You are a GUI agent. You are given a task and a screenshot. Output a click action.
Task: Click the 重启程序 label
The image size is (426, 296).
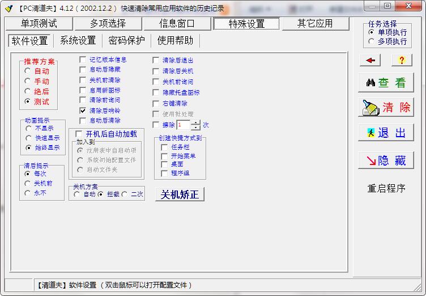pyautogui.click(x=386, y=189)
